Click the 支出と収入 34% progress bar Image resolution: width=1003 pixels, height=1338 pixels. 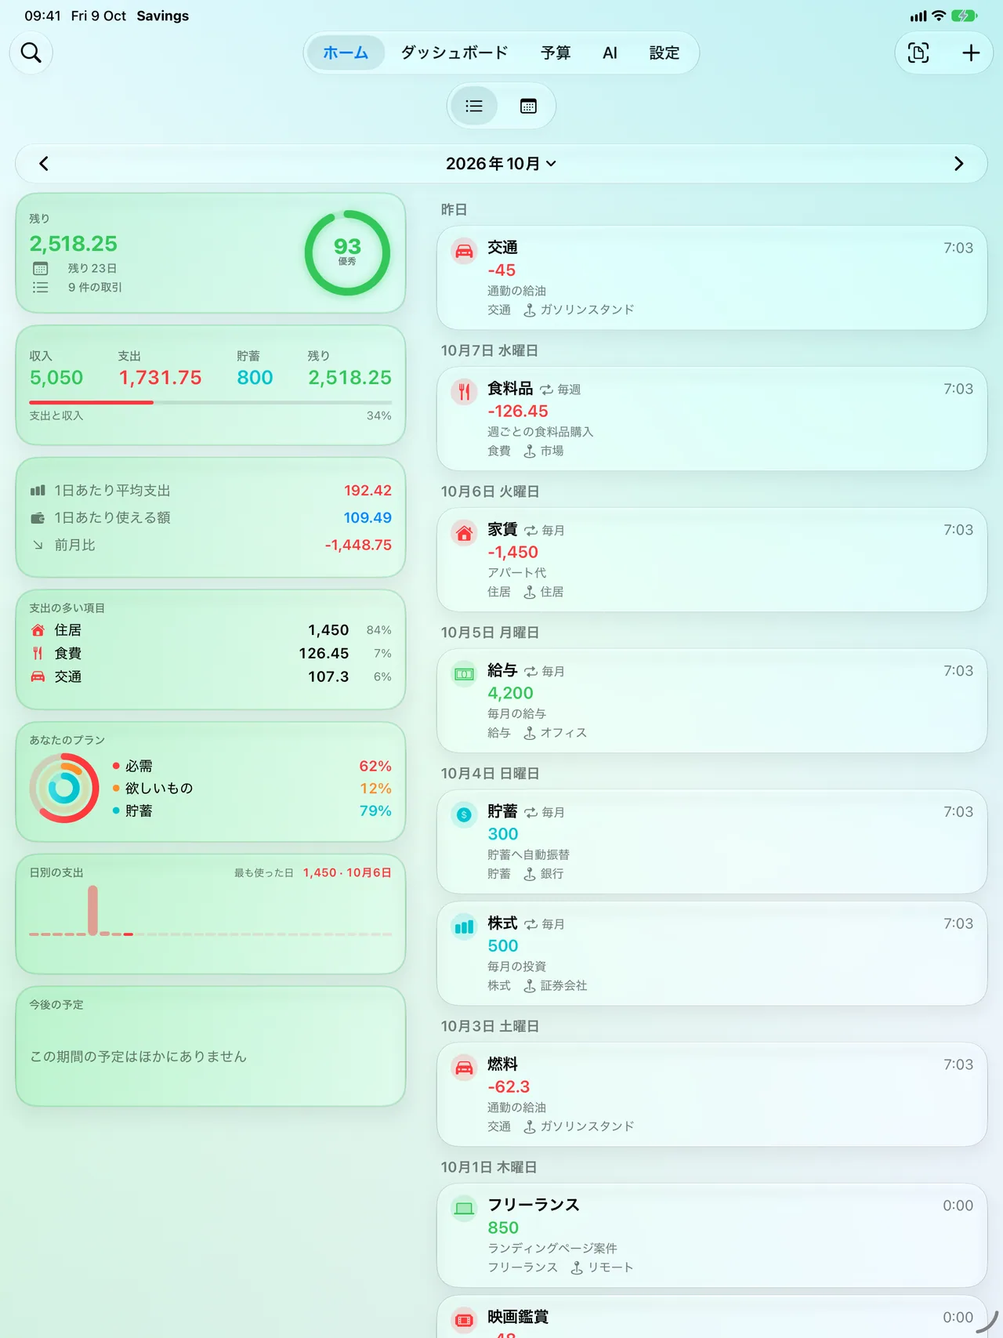point(210,402)
